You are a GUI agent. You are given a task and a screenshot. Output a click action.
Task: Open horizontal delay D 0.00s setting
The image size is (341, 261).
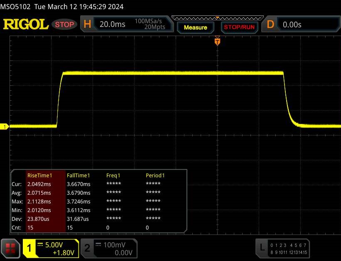[x=301, y=24]
